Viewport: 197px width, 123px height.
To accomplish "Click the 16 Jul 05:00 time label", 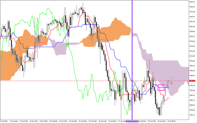I will click(x=83, y=121).
